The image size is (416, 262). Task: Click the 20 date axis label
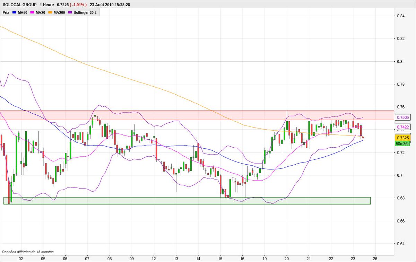tap(287, 259)
